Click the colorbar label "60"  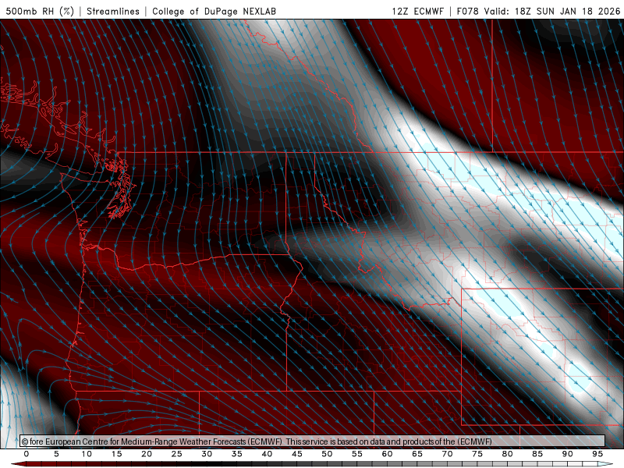(x=387, y=454)
